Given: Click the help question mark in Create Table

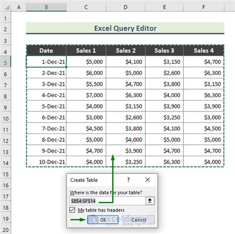Looking at the screenshot, I should point(128,180).
